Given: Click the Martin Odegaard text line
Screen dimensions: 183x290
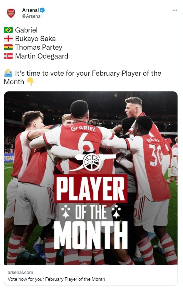Looking at the screenshot, I should pyautogui.click(x=42, y=56).
